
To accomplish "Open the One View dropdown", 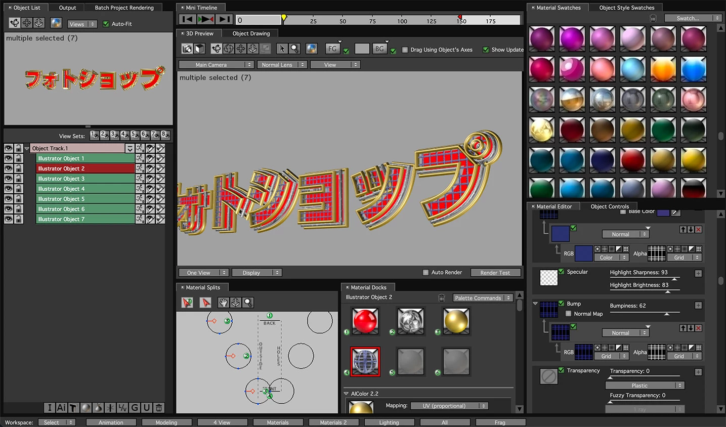I will pyautogui.click(x=203, y=273).
